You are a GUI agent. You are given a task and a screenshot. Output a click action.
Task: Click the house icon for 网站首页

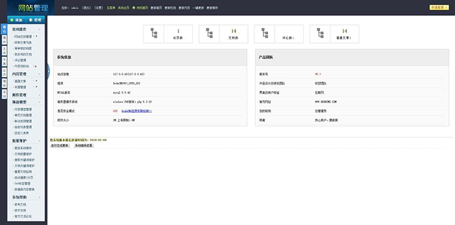click(134, 8)
